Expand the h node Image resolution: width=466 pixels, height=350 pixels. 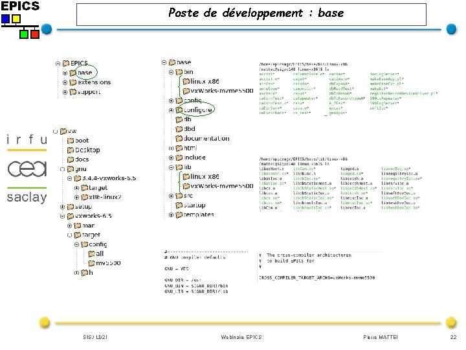pos(76,273)
